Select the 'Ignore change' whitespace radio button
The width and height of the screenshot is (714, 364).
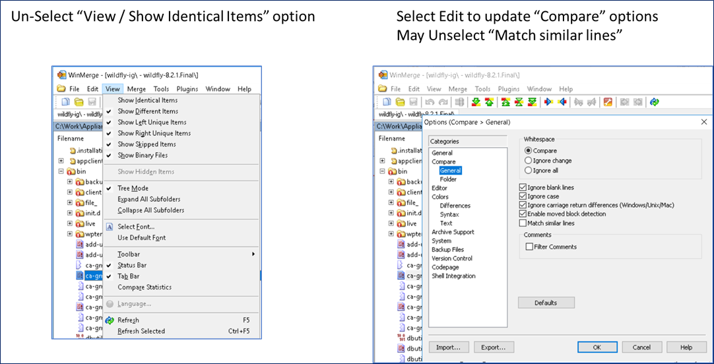coord(528,161)
